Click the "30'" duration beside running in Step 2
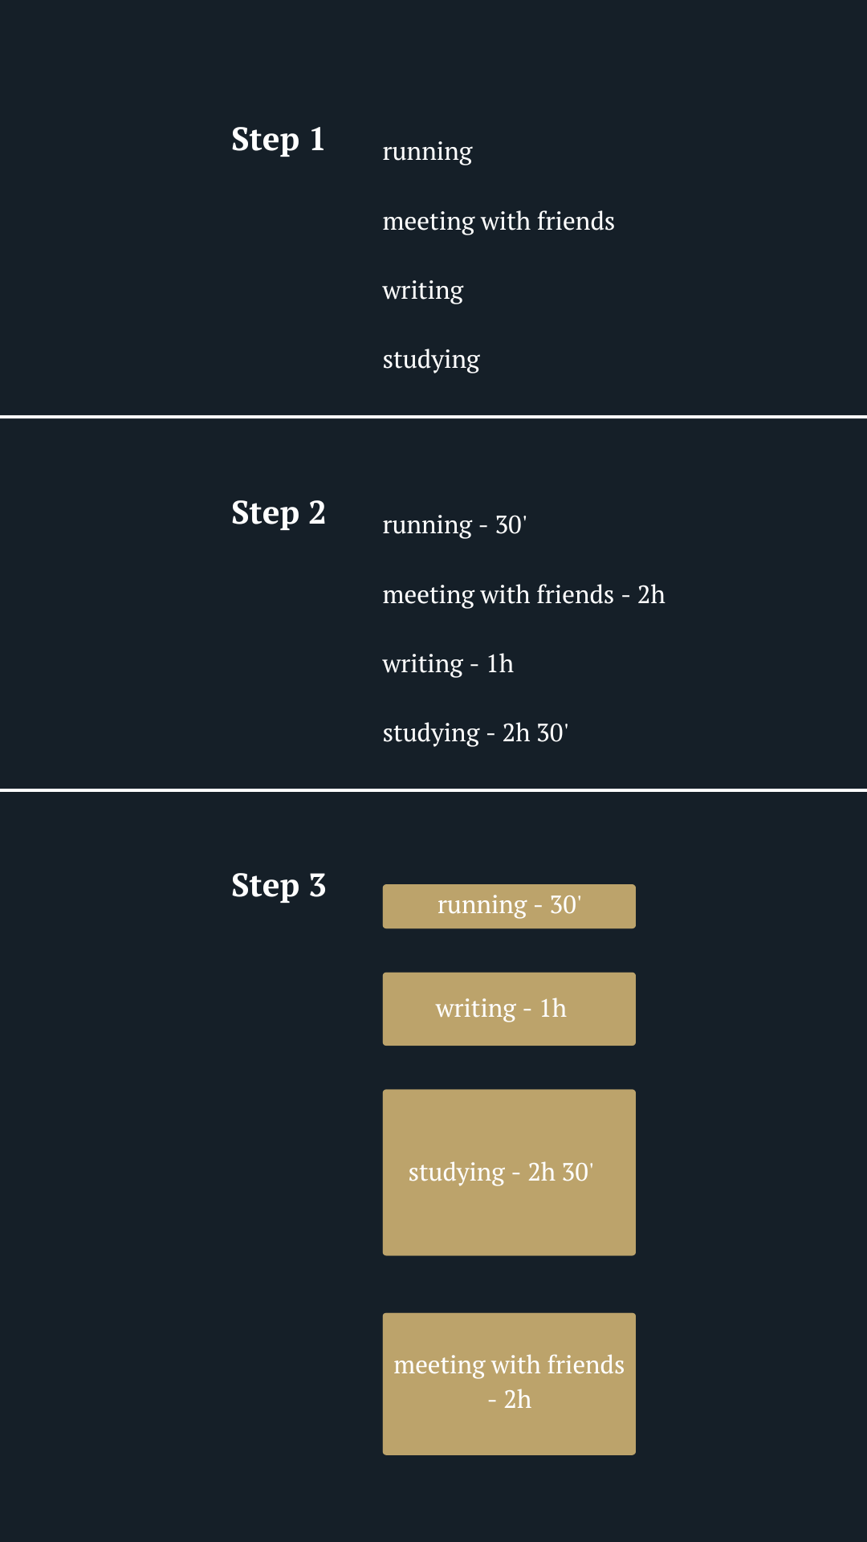 (x=511, y=525)
